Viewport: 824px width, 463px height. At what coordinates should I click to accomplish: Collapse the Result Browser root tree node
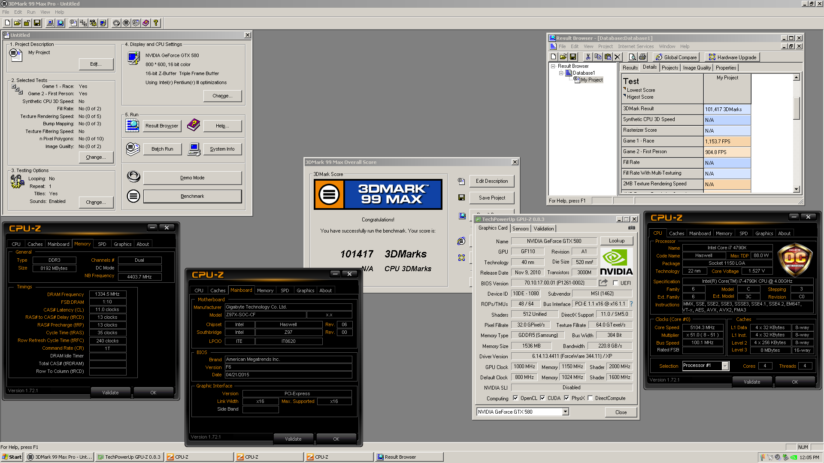point(553,66)
